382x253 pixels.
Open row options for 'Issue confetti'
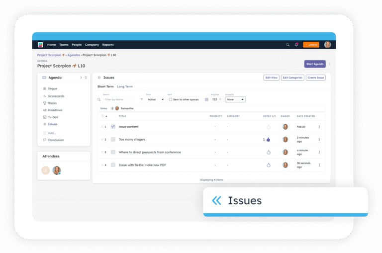[319, 127]
